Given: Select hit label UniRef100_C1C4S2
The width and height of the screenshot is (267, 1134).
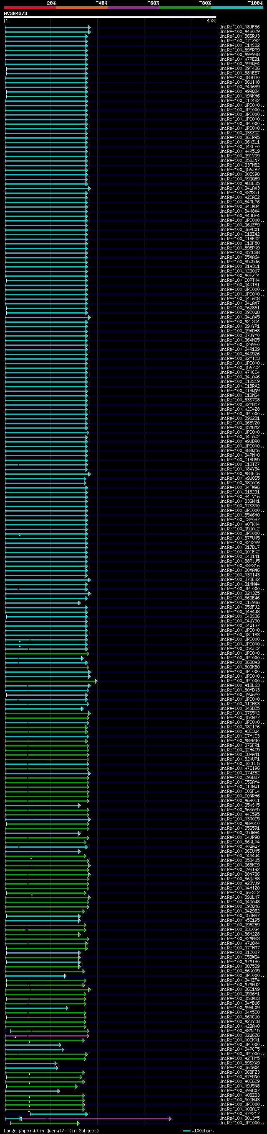Looking at the screenshot, I should [x=239, y=101].
